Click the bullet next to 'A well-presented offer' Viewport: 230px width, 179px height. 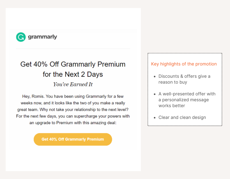(155, 94)
